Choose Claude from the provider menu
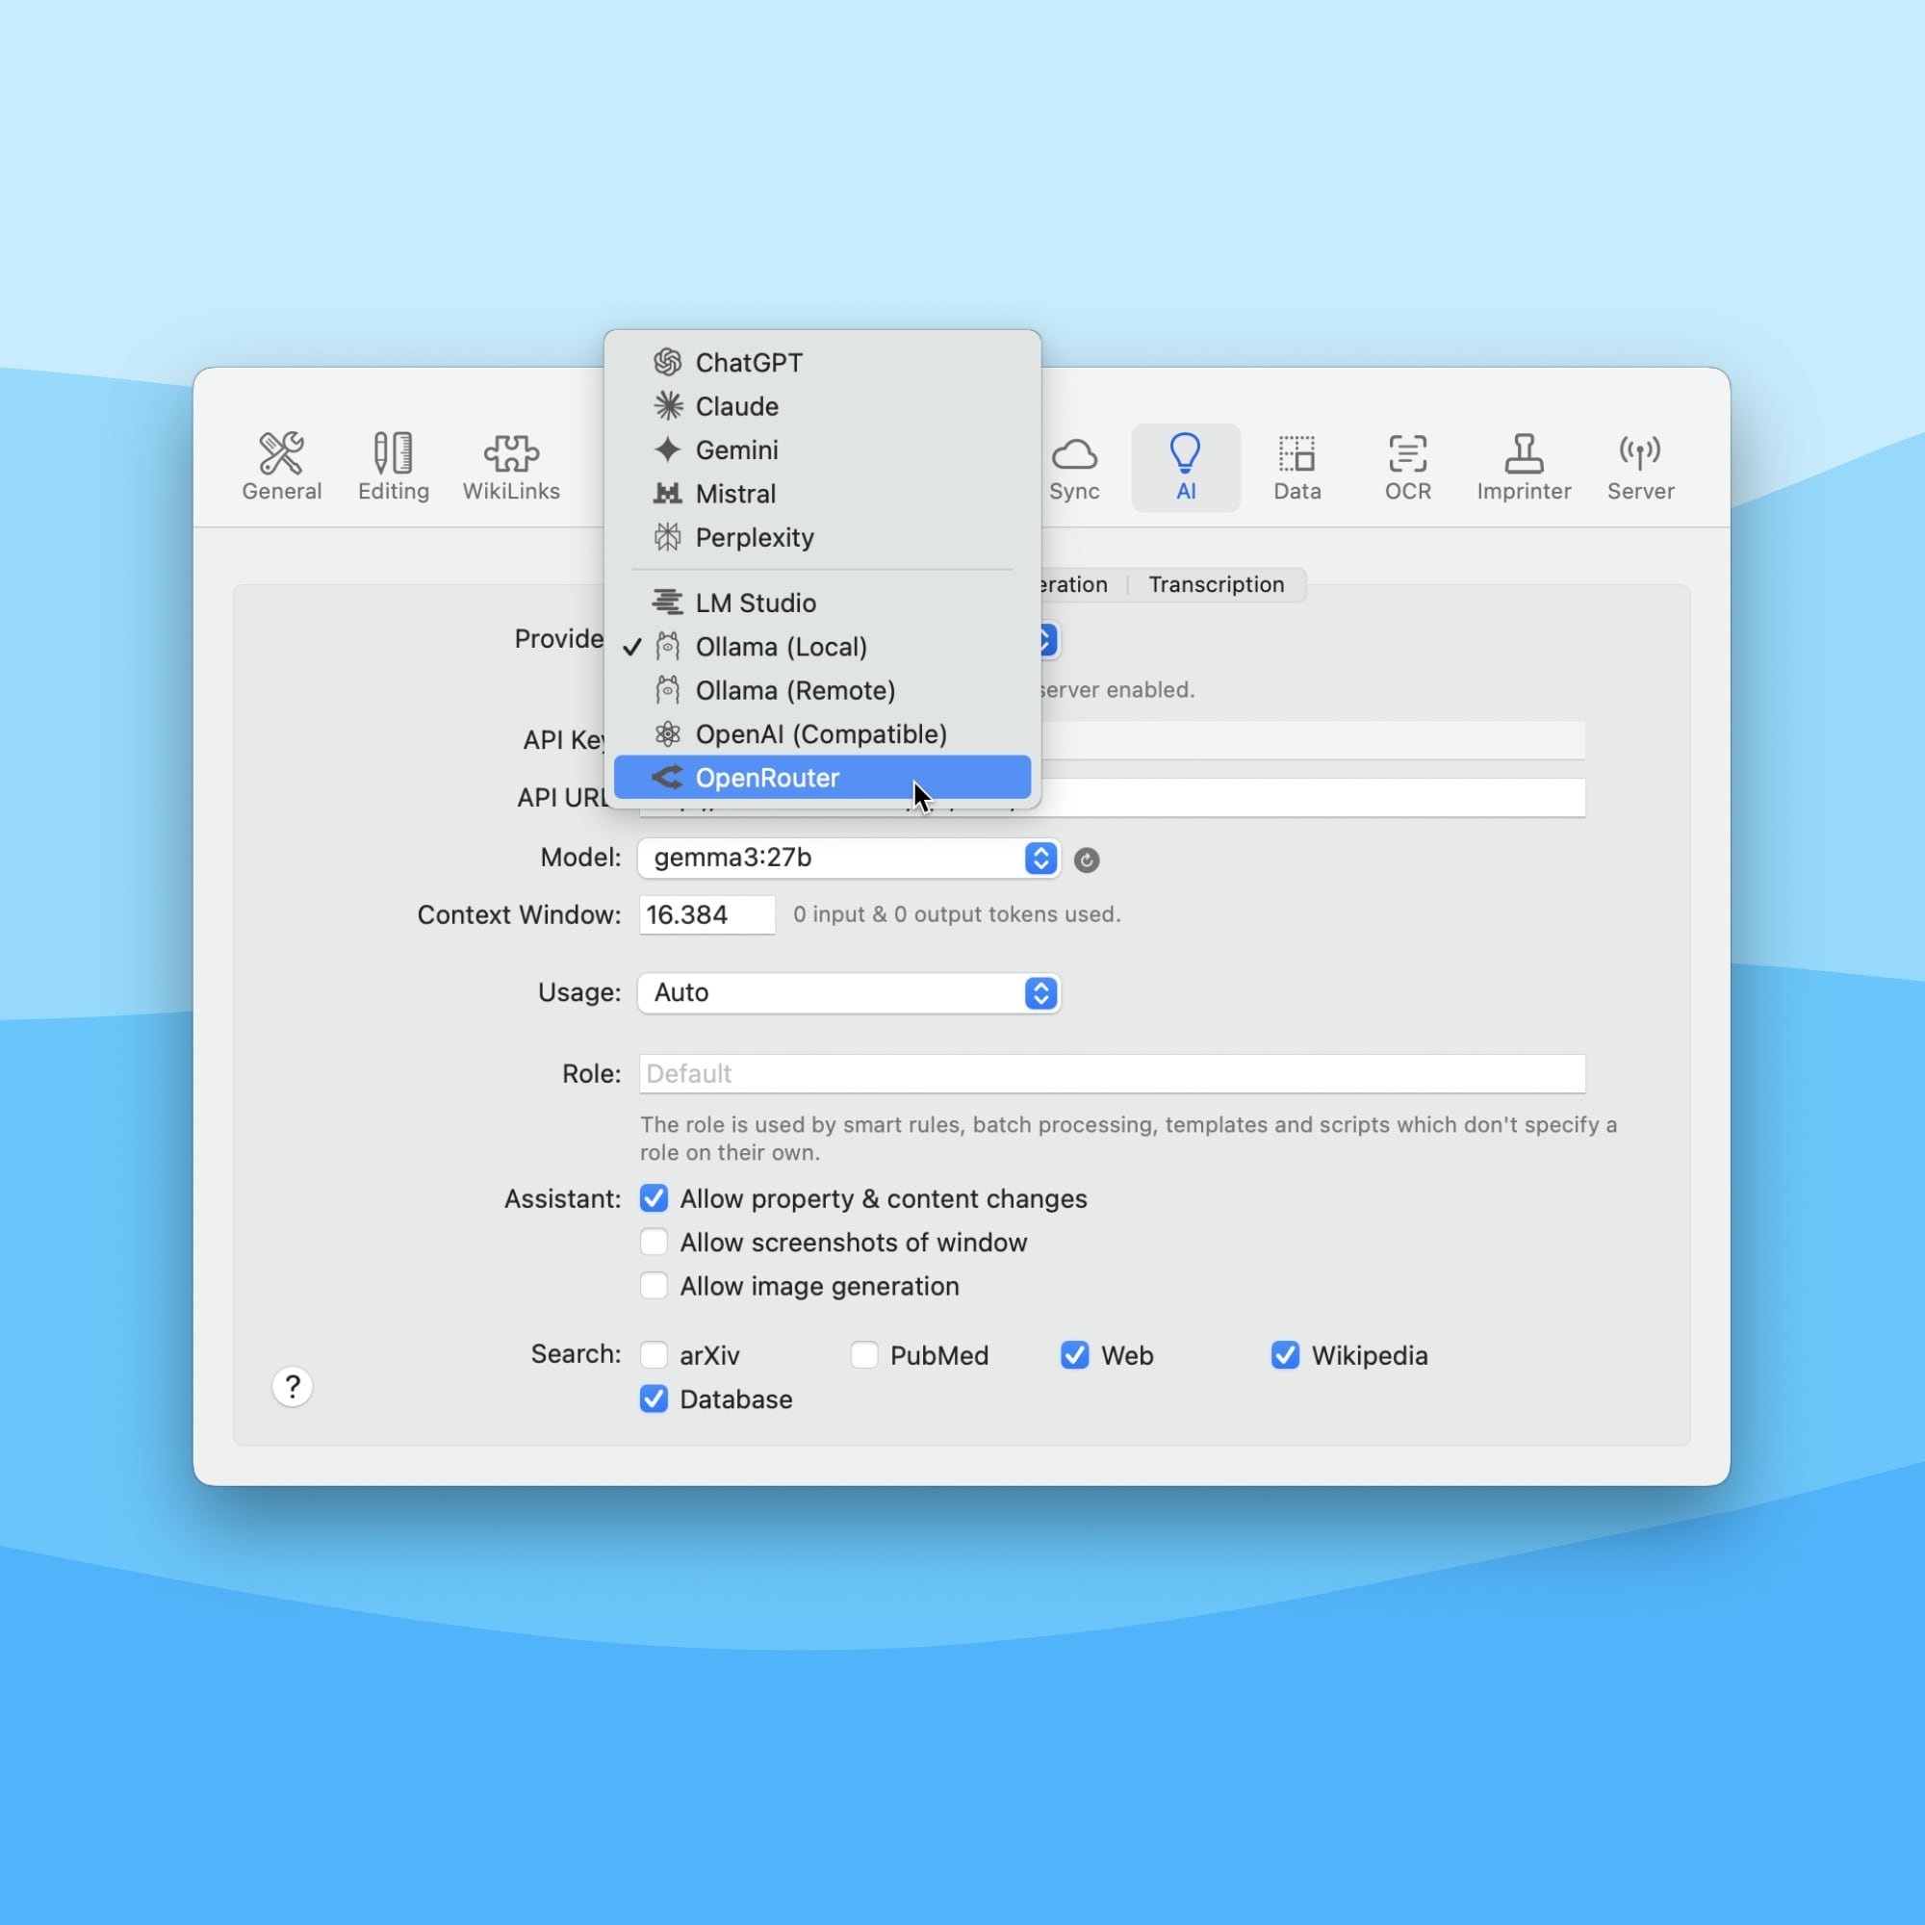The height and width of the screenshot is (1925, 1925). [x=822, y=406]
